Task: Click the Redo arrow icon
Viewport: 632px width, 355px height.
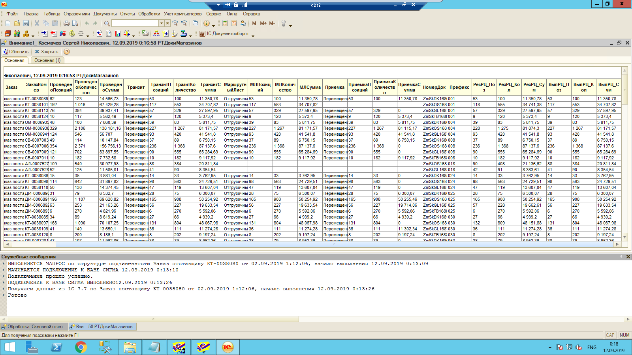Action: click(x=95, y=24)
